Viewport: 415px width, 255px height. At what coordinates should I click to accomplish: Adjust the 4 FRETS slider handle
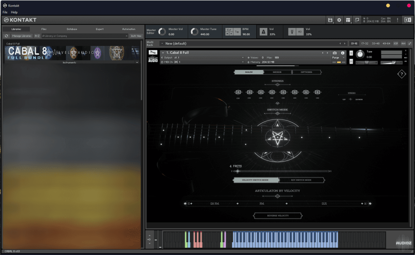pyautogui.click(x=237, y=171)
